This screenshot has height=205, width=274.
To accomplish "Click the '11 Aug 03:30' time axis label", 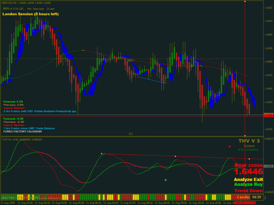I will 25,203.
